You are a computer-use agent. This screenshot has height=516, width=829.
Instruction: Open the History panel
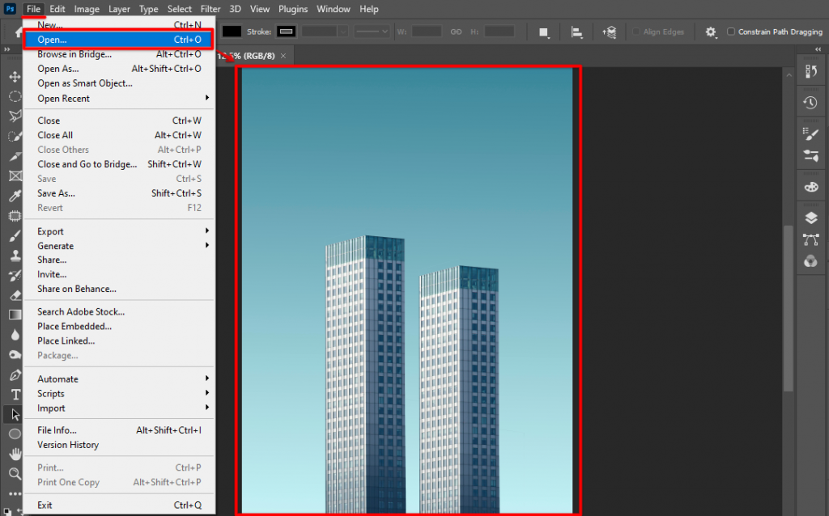point(810,102)
